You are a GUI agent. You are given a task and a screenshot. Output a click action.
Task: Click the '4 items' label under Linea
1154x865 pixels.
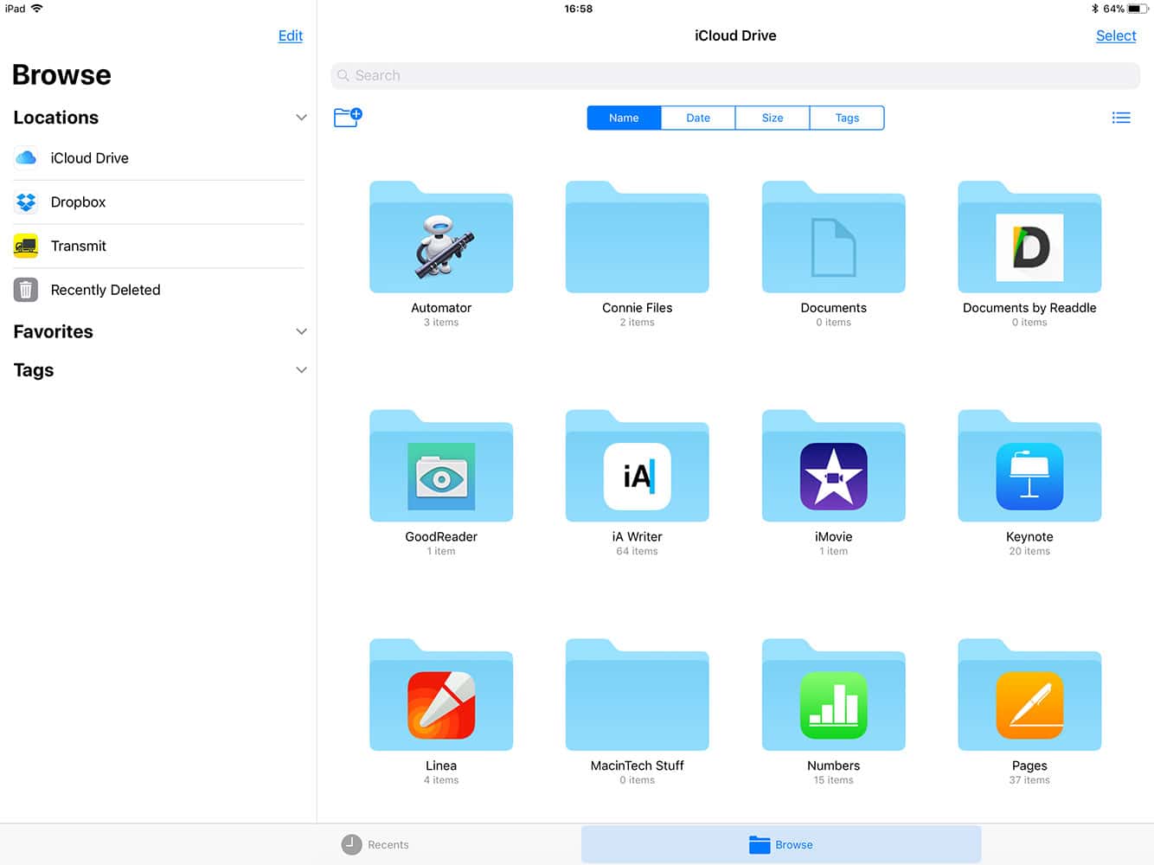click(x=441, y=780)
